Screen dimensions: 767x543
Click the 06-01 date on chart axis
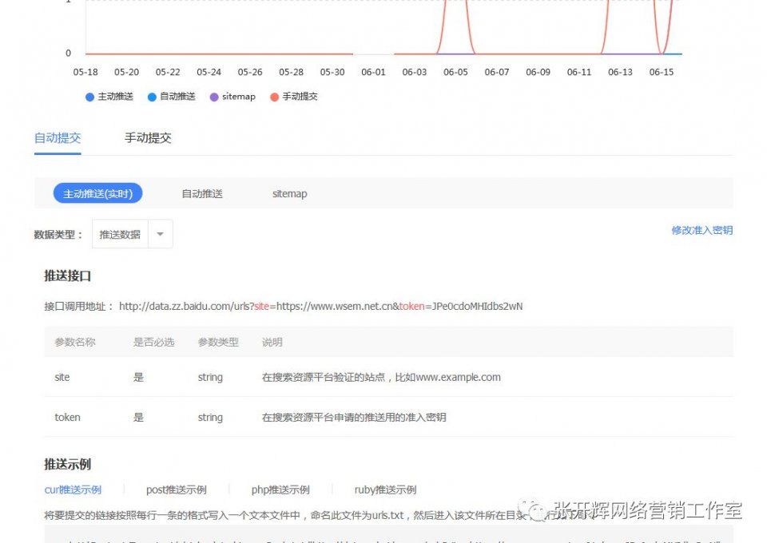click(373, 73)
